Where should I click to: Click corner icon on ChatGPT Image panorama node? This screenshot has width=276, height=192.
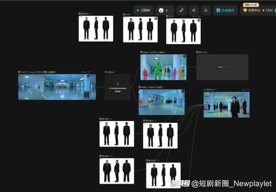pos(88,76)
